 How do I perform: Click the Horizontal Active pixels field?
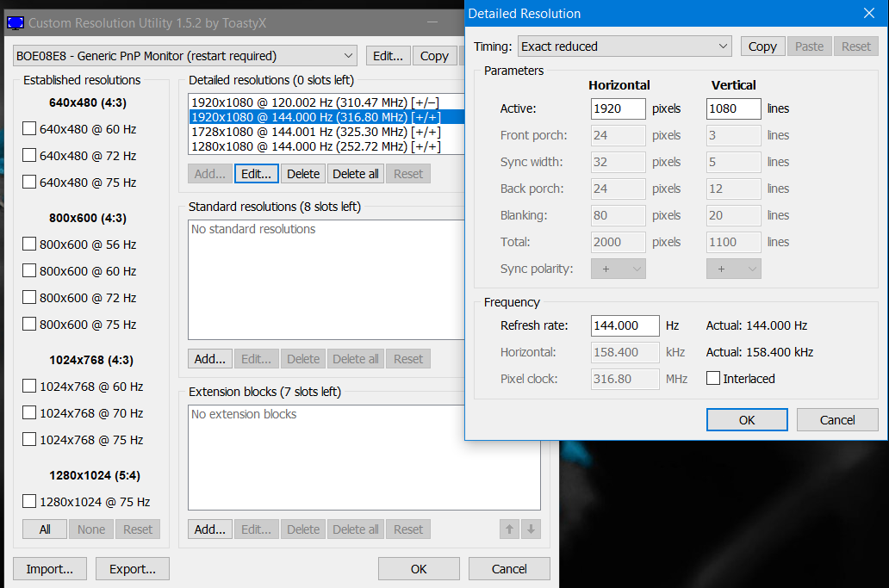click(618, 108)
